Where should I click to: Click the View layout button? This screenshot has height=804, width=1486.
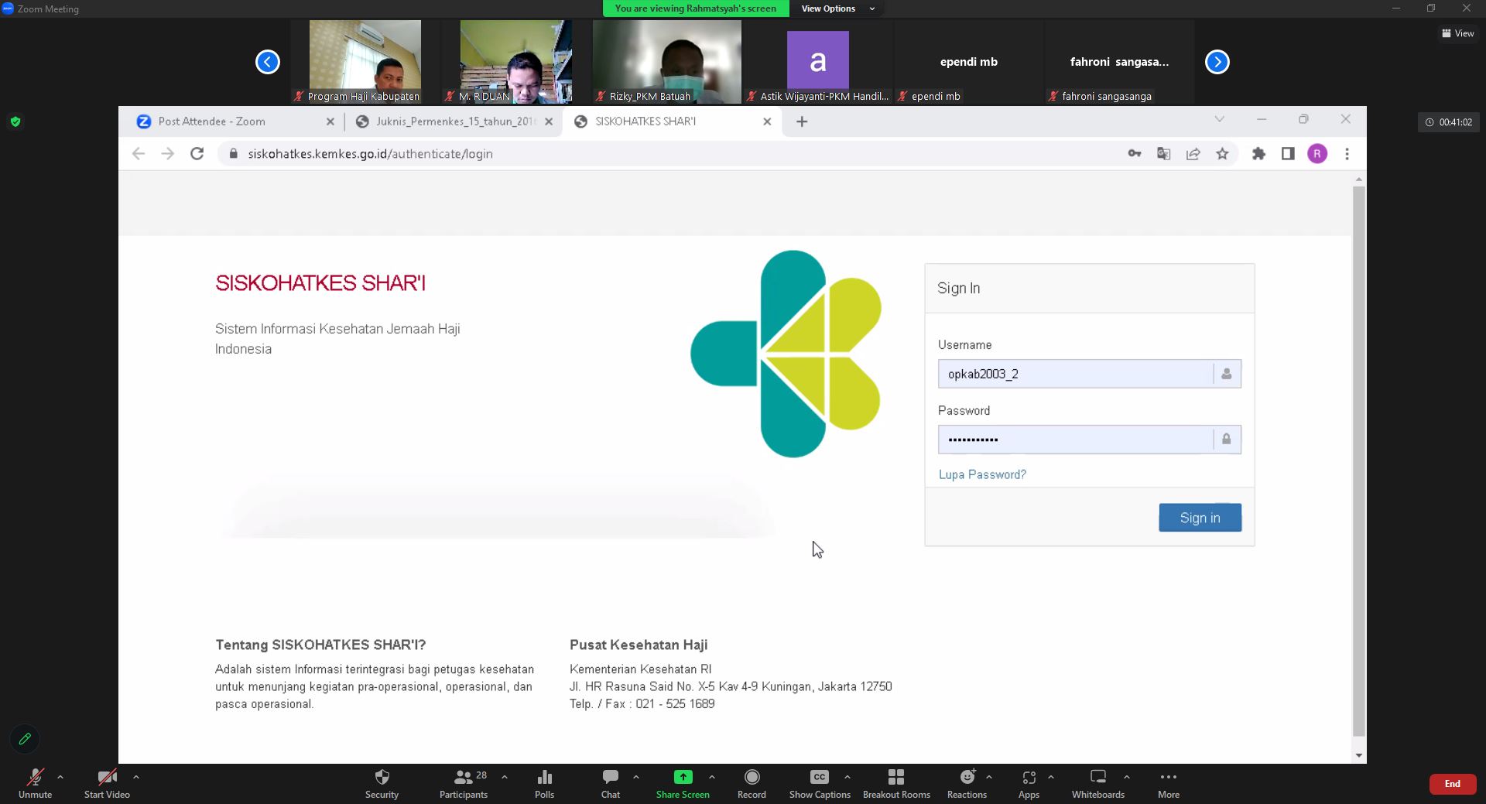click(1458, 33)
